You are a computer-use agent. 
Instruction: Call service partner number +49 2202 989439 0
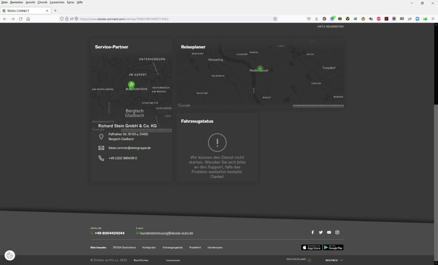click(123, 158)
